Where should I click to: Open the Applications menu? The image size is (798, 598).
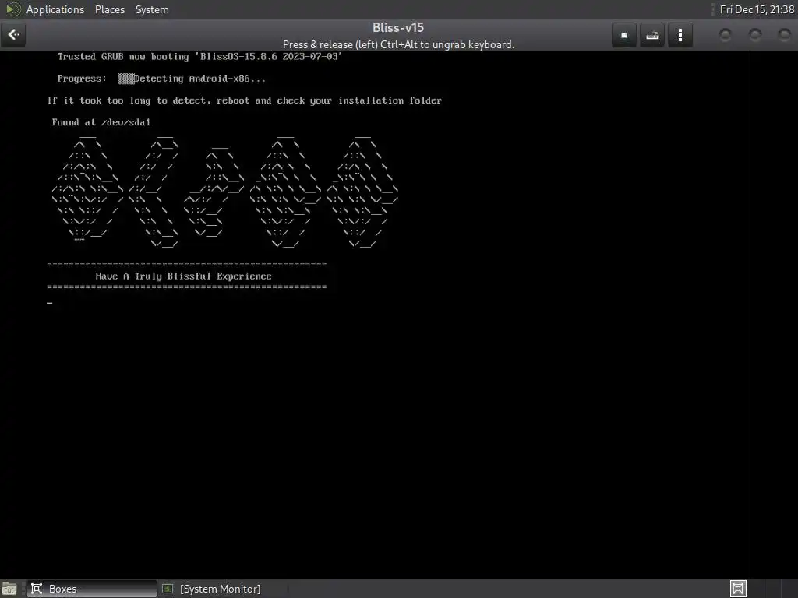(55, 9)
